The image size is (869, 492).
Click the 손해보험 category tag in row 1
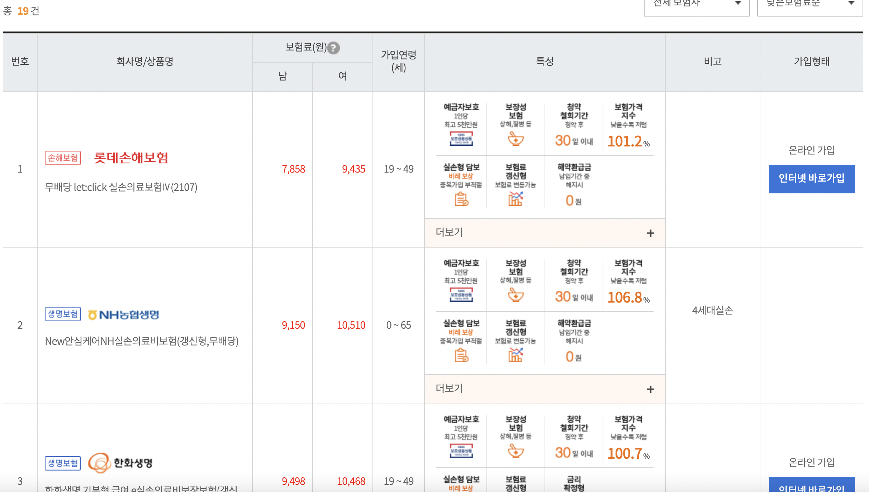point(63,158)
